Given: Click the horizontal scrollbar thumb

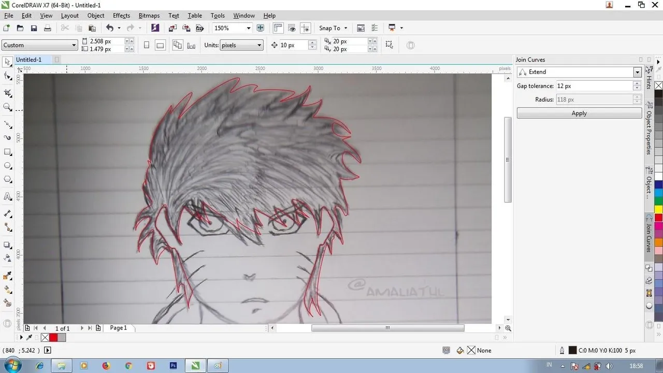Looking at the screenshot, I should point(387,328).
